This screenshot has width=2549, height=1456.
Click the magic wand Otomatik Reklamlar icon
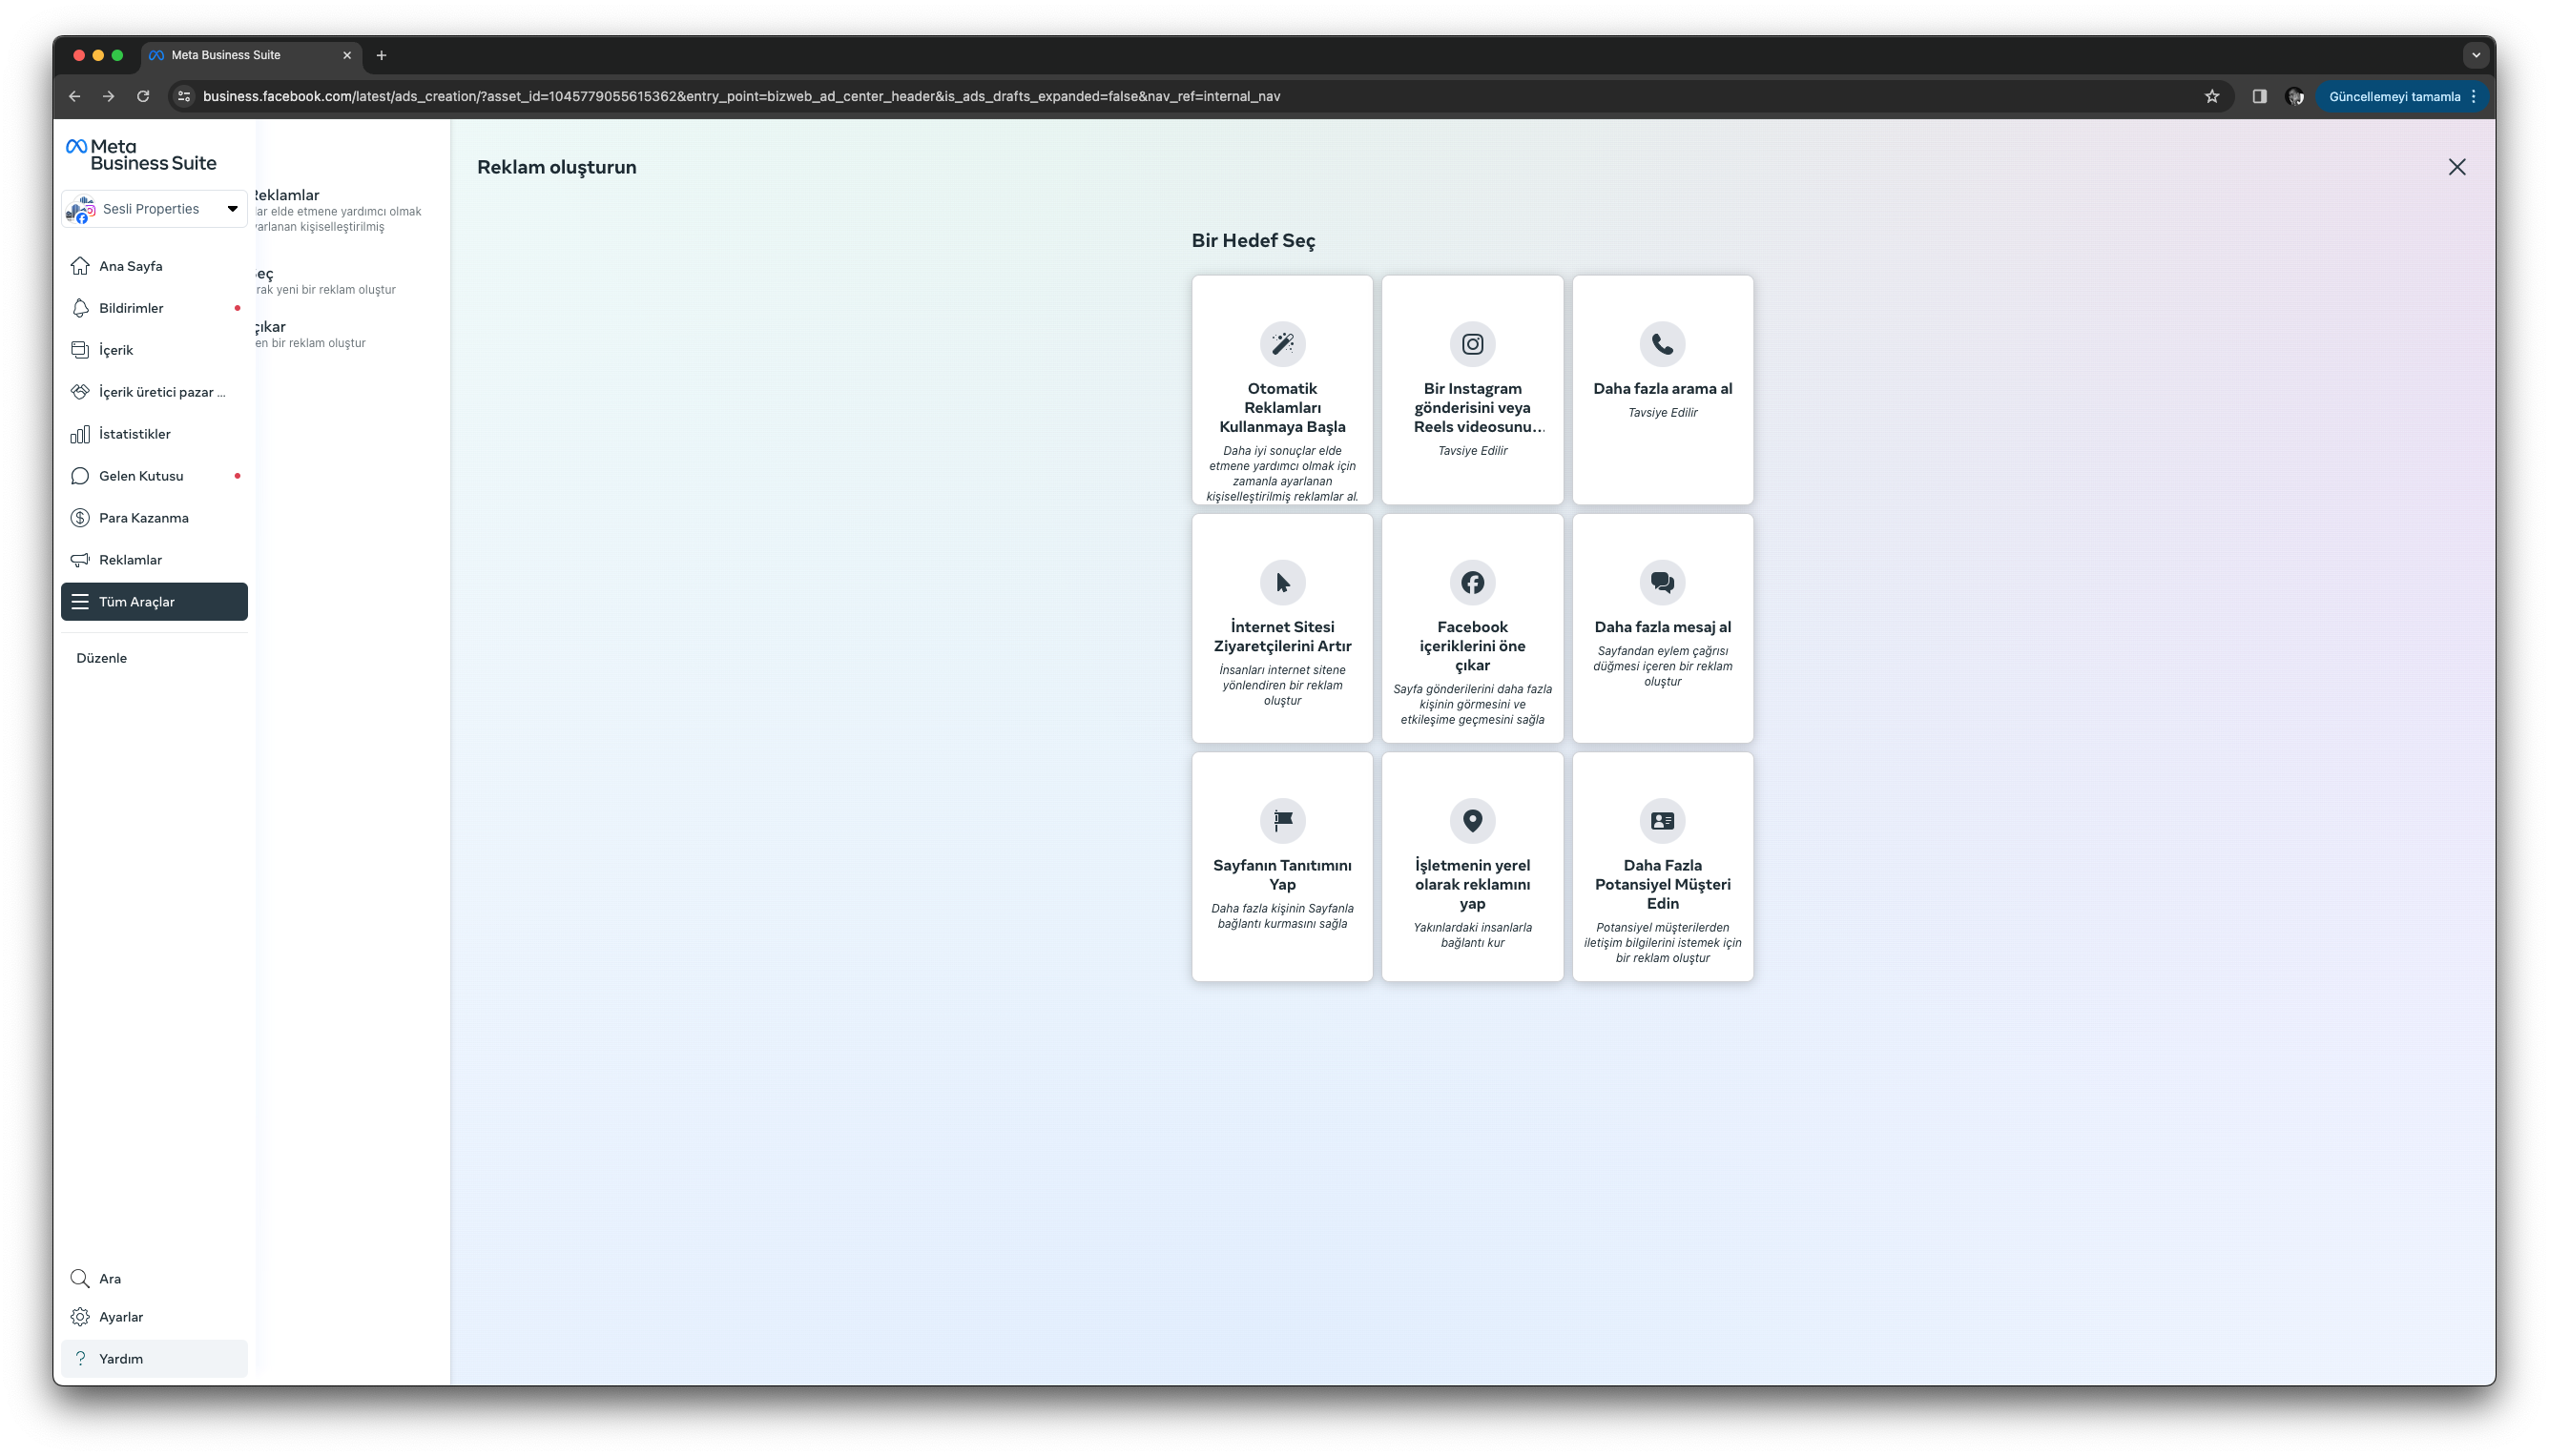pos(1281,344)
